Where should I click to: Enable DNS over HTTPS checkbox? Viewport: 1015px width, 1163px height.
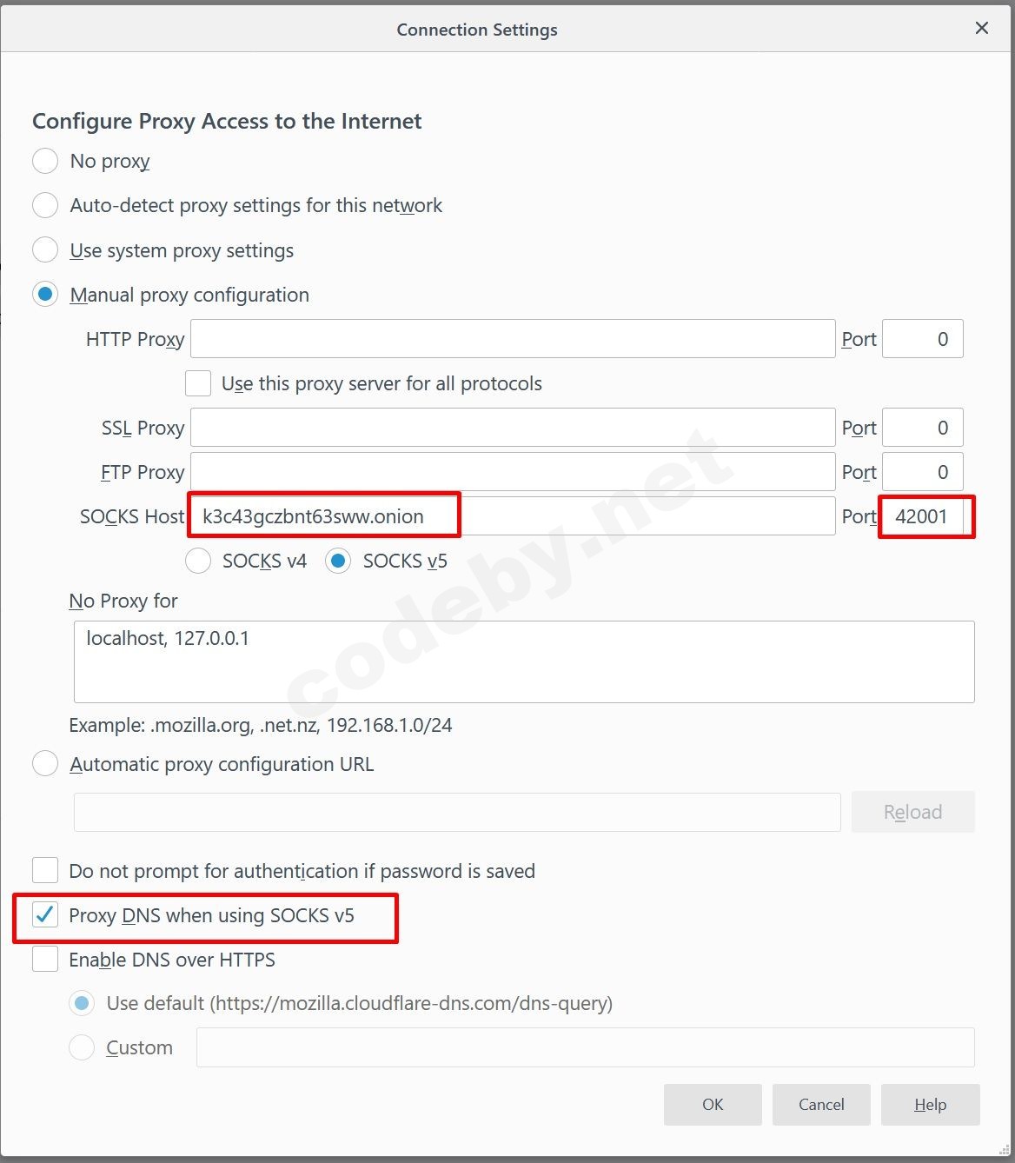(45, 960)
